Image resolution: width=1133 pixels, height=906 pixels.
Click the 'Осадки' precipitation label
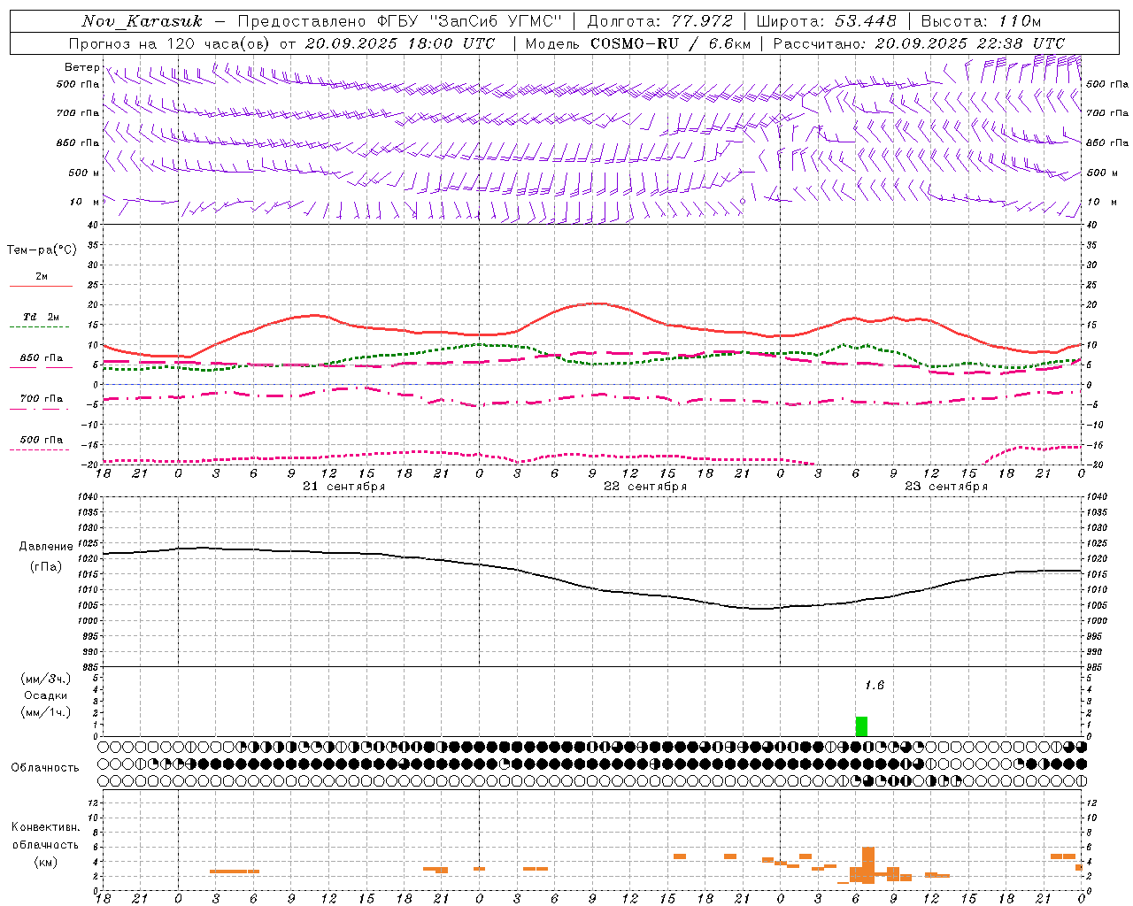[x=45, y=695]
